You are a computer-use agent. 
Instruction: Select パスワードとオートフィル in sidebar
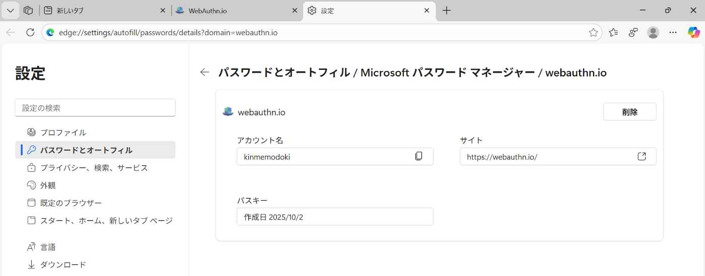tap(95, 150)
